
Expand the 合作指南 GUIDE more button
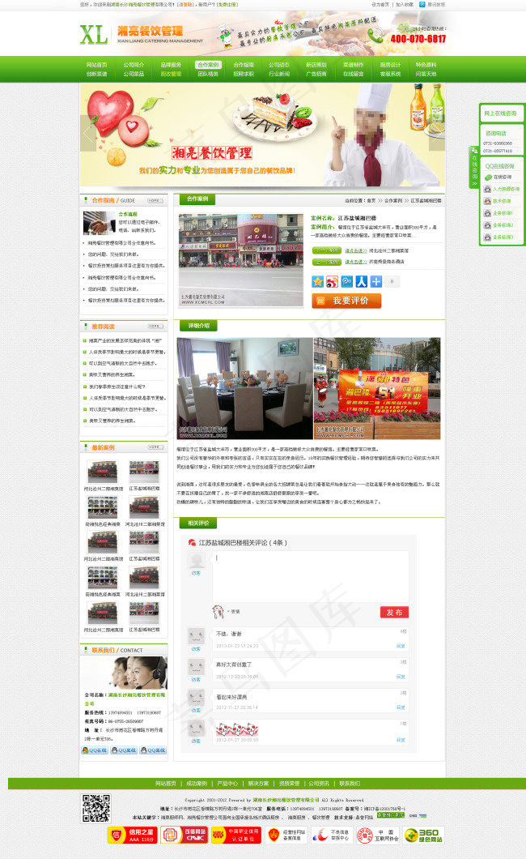click(x=160, y=200)
